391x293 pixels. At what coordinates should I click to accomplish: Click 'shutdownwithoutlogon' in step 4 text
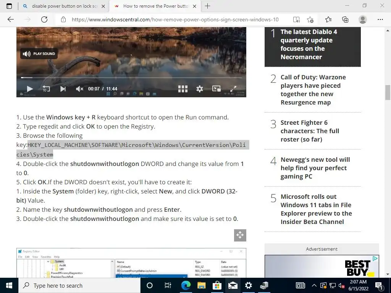[x=105, y=164]
